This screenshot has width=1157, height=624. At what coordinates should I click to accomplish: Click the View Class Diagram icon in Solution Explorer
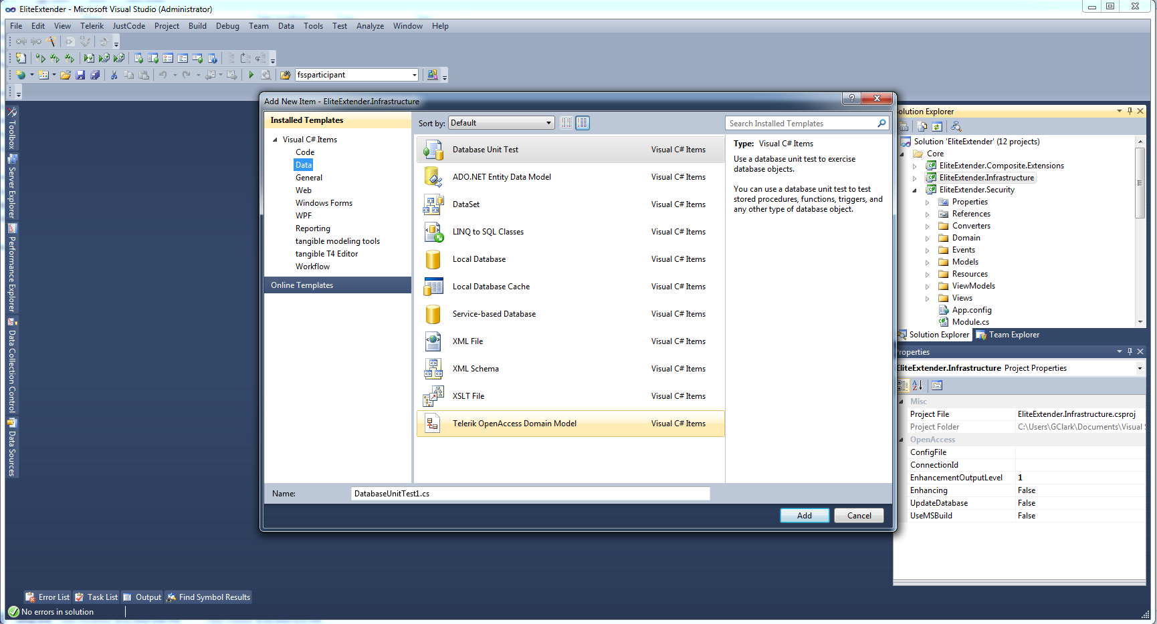956,126
